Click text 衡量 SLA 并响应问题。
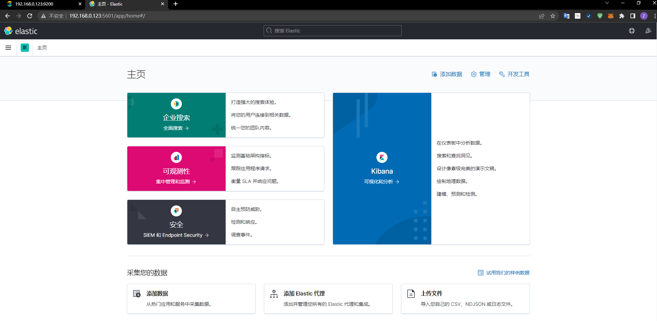The width and height of the screenshot is (657, 321). pos(255,181)
